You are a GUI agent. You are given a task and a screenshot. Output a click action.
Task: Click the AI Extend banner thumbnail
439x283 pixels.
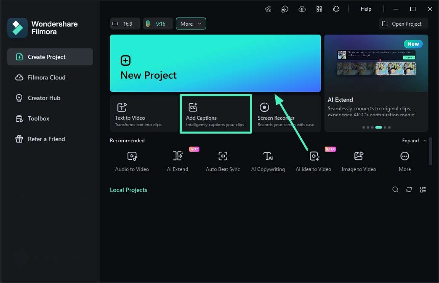point(376,63)
